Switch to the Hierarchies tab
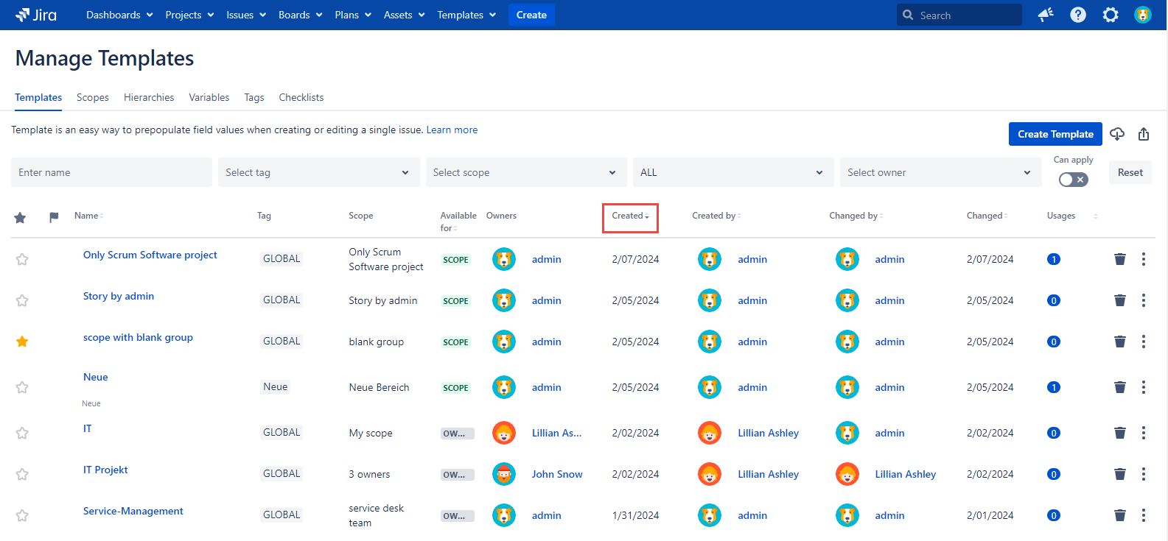The height and width of the screenshot is (541, 1168). (x=149, y=97)
